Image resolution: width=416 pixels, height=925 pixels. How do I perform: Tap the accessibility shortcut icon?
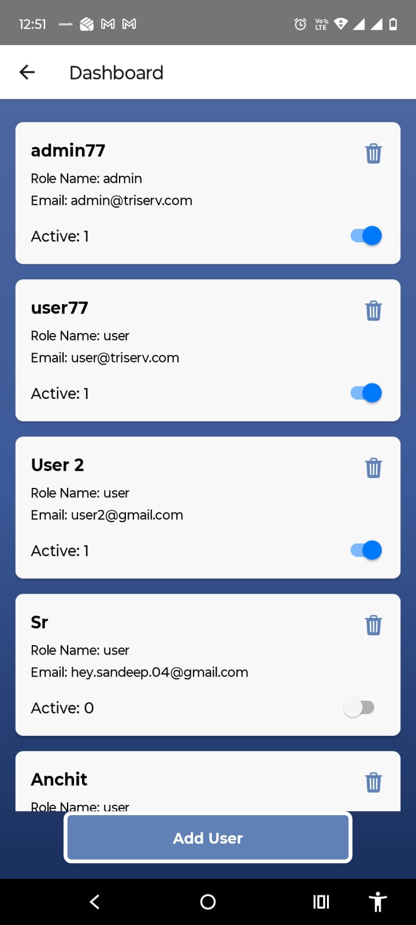pos(378,901)
